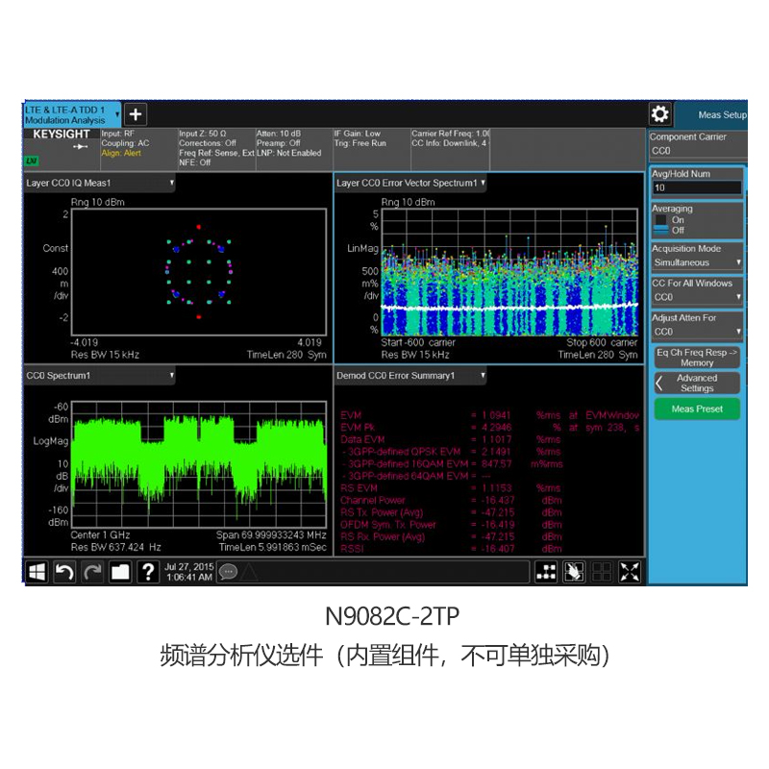This screenshot has width=769, height=769.
Task: Click the RSSI result row
Action: click(451, 549)
